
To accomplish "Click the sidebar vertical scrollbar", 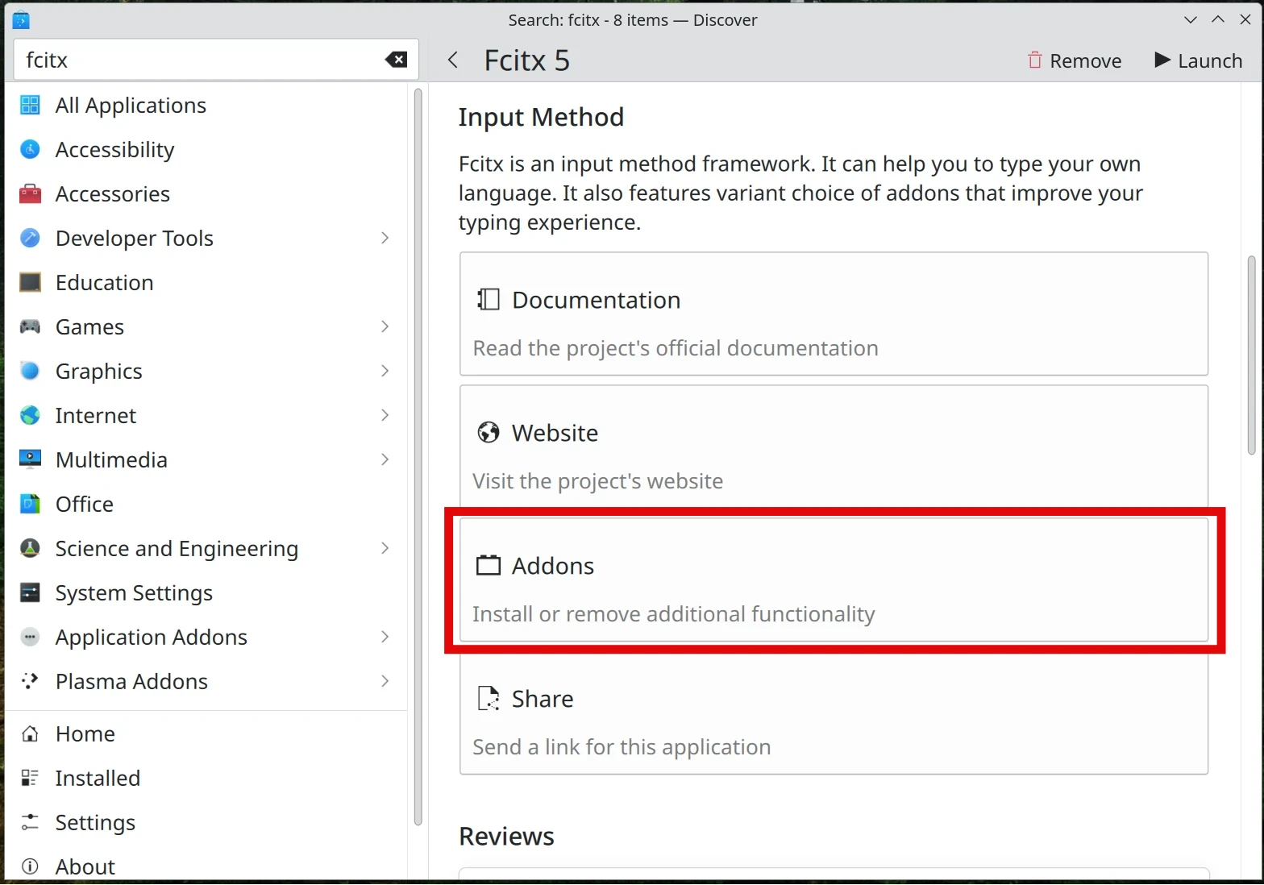I will coord(418,457).
